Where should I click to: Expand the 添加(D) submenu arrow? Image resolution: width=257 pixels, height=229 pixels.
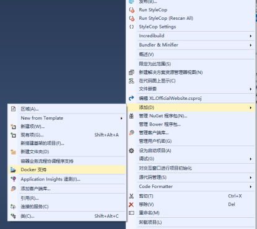pos(251,108)
